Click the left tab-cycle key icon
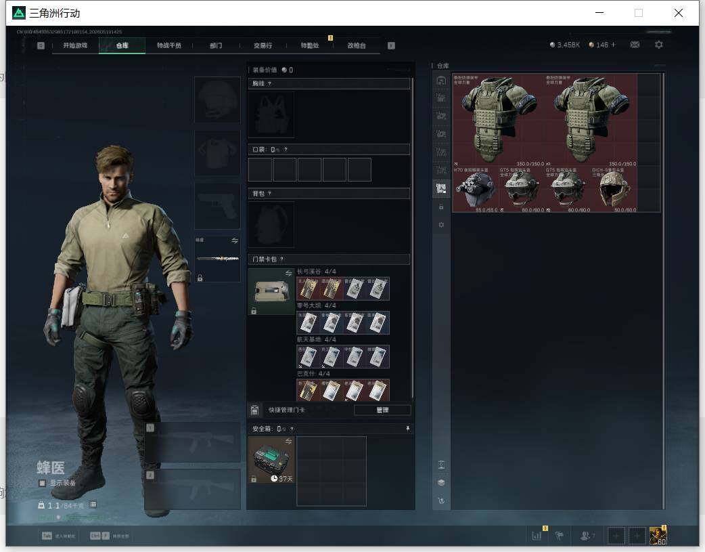This screenshot has width=705, height=552. [x=41, y=45]
